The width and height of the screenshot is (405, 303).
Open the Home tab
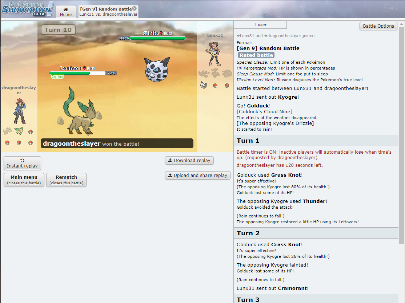coord(66,12)
